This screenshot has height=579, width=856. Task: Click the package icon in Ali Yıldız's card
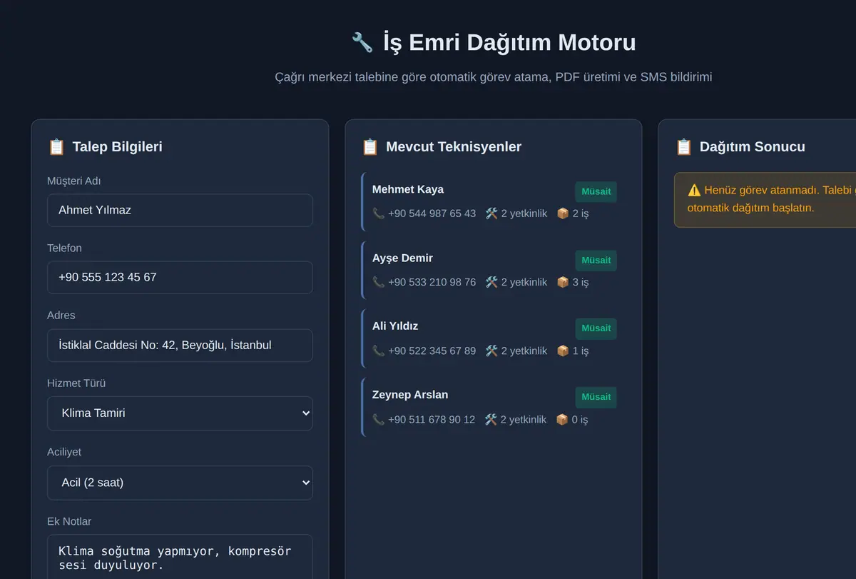tap(563, 351)
